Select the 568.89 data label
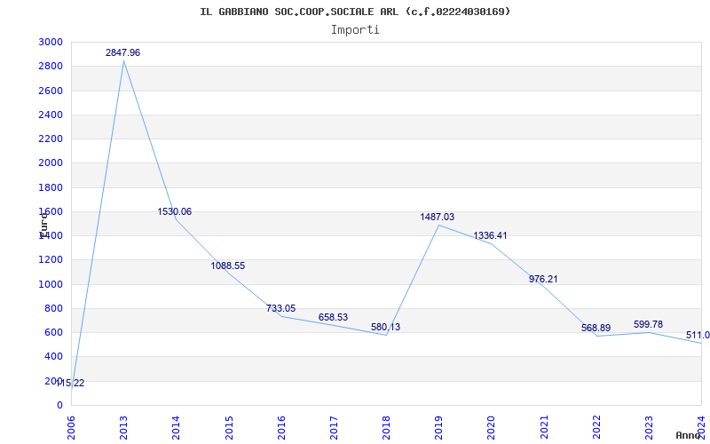 tap(596, 328)
